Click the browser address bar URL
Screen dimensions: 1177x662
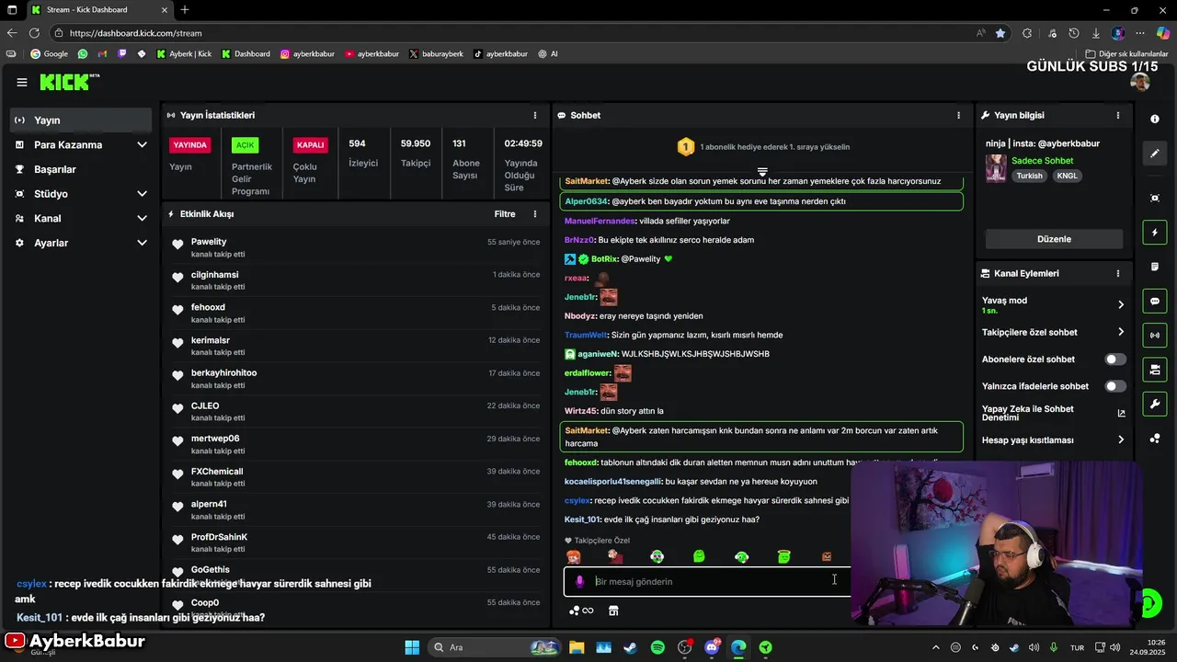point(135,33)
